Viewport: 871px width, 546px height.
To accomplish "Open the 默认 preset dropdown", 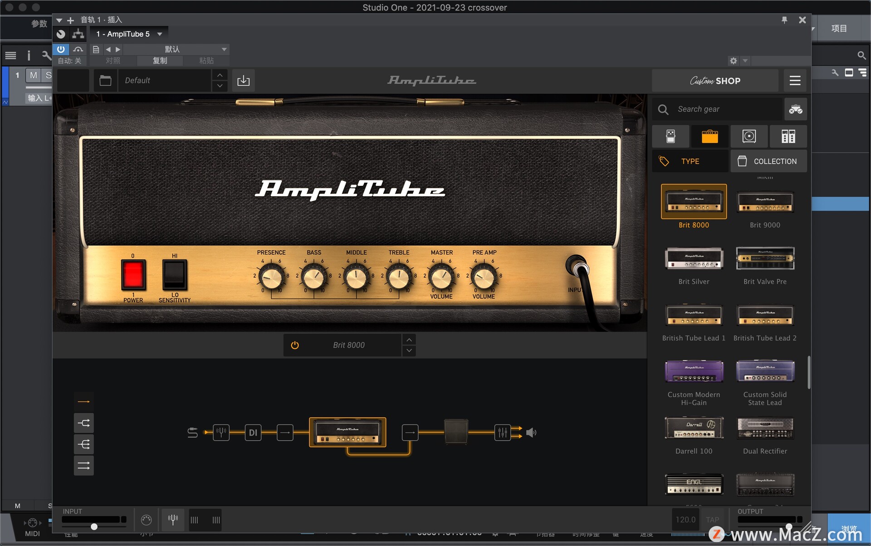I will click(176, 49).
